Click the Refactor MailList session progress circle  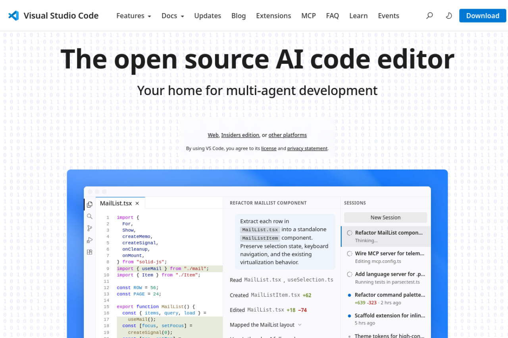point(350,233)
